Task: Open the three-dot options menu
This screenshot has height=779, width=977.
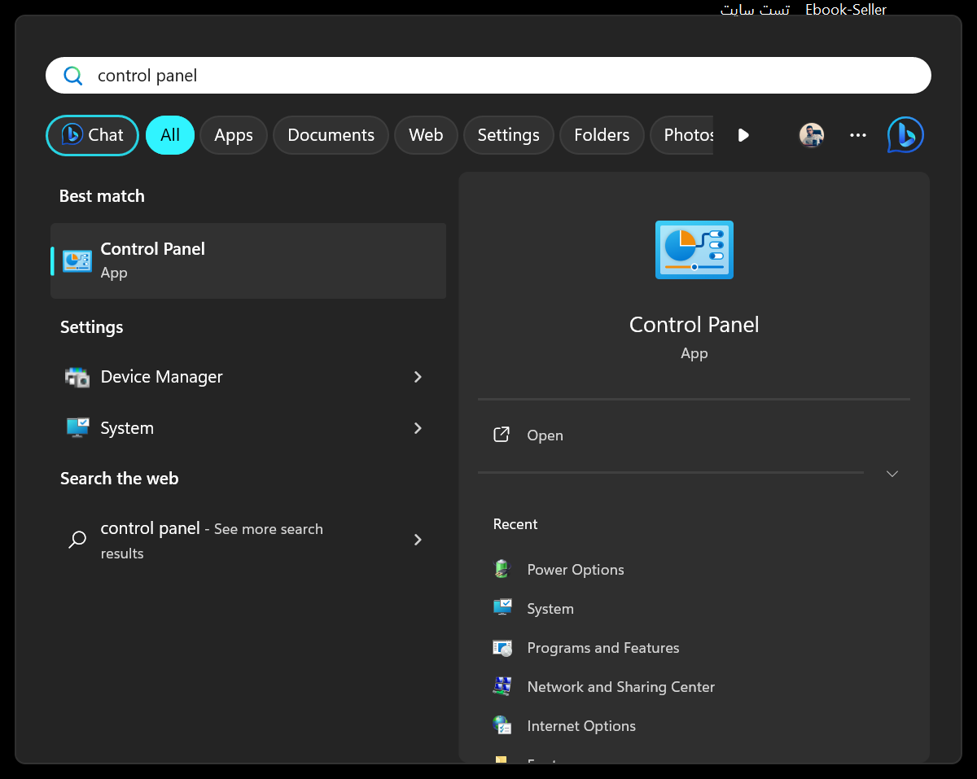Action: coord(858,135)
